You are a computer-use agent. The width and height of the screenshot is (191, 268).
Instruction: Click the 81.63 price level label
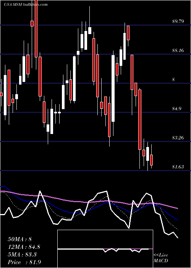(178, 167)
